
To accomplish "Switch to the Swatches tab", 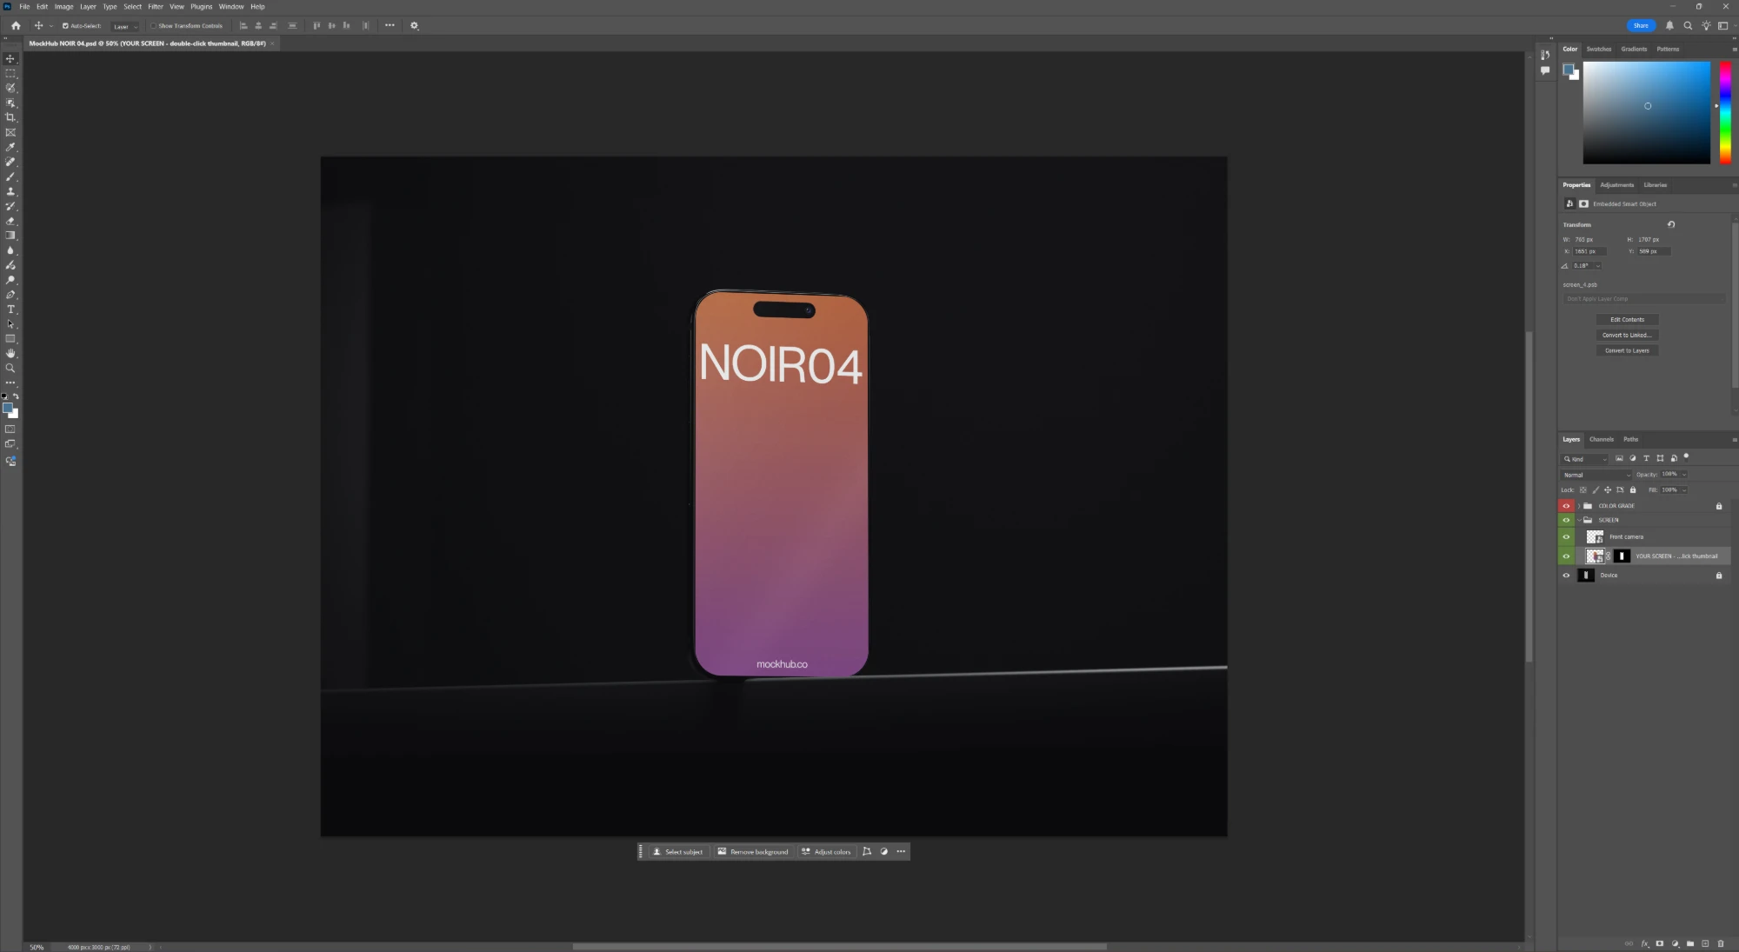I will (1599, 49).
